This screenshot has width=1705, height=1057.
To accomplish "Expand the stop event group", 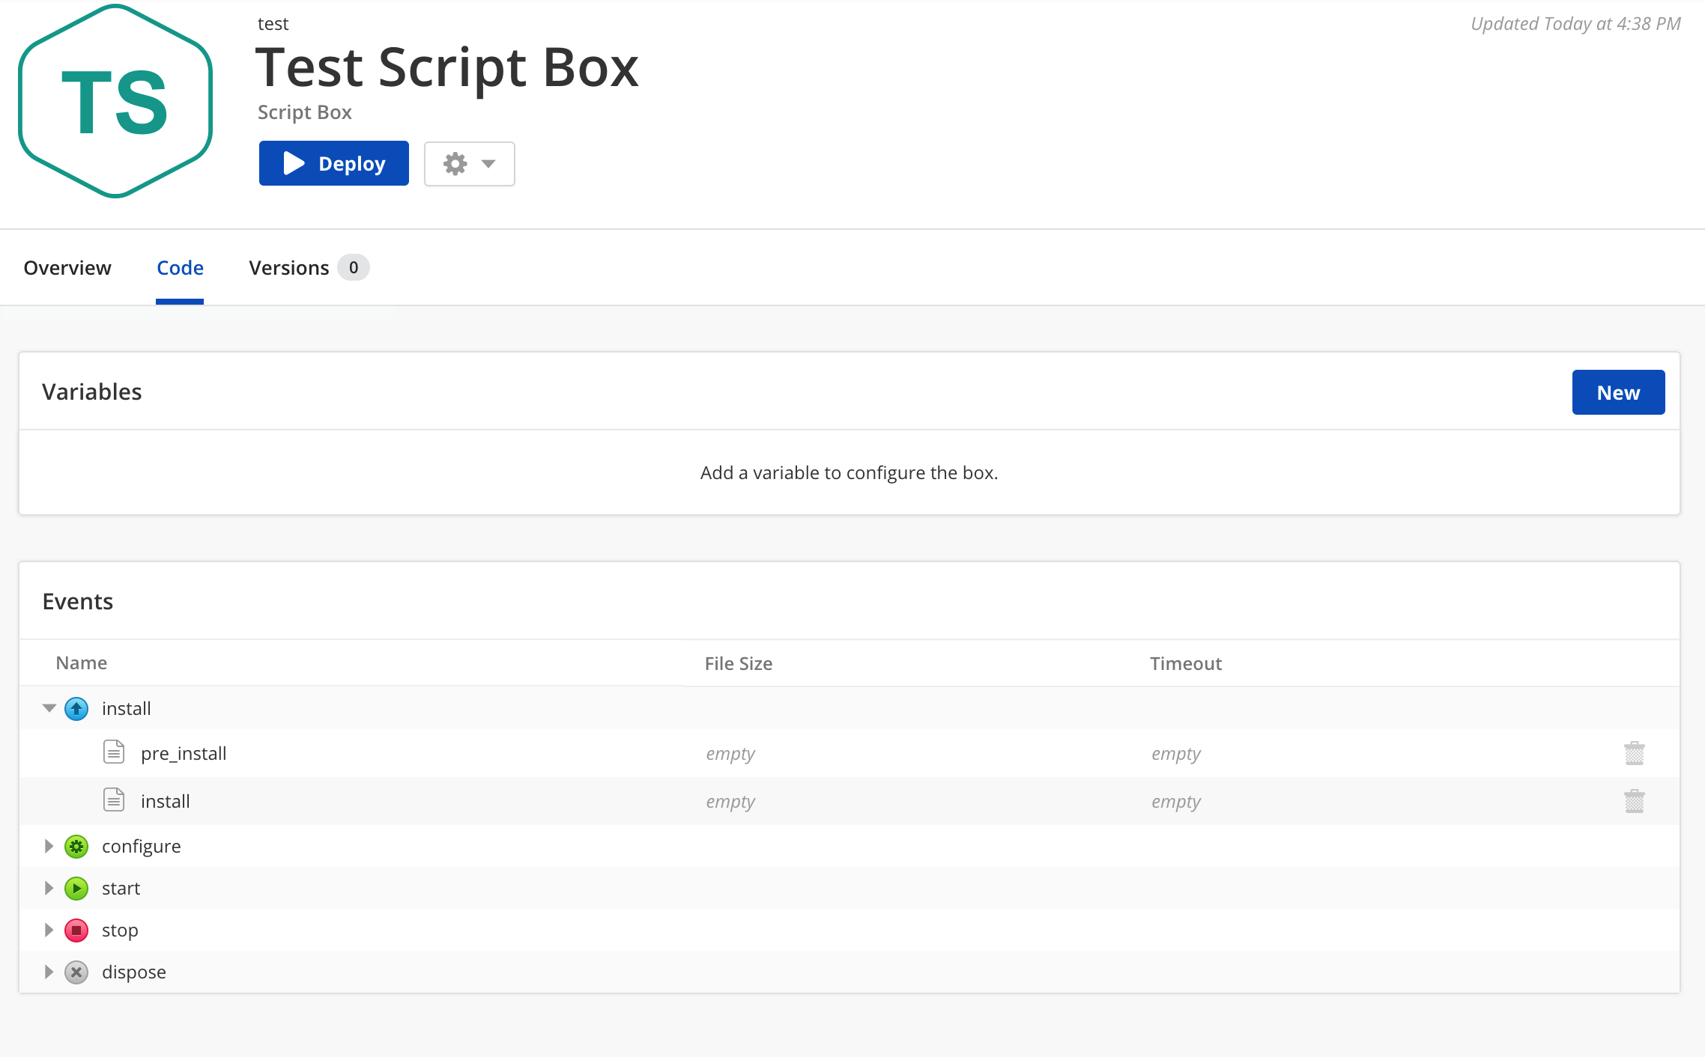I will pyautogui.click(x=49, y=930).
